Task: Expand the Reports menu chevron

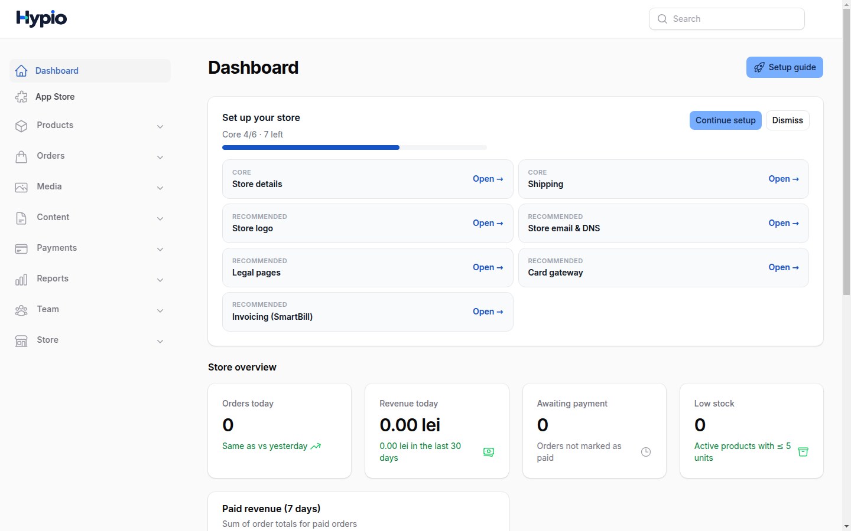Action: coord(160,280)
